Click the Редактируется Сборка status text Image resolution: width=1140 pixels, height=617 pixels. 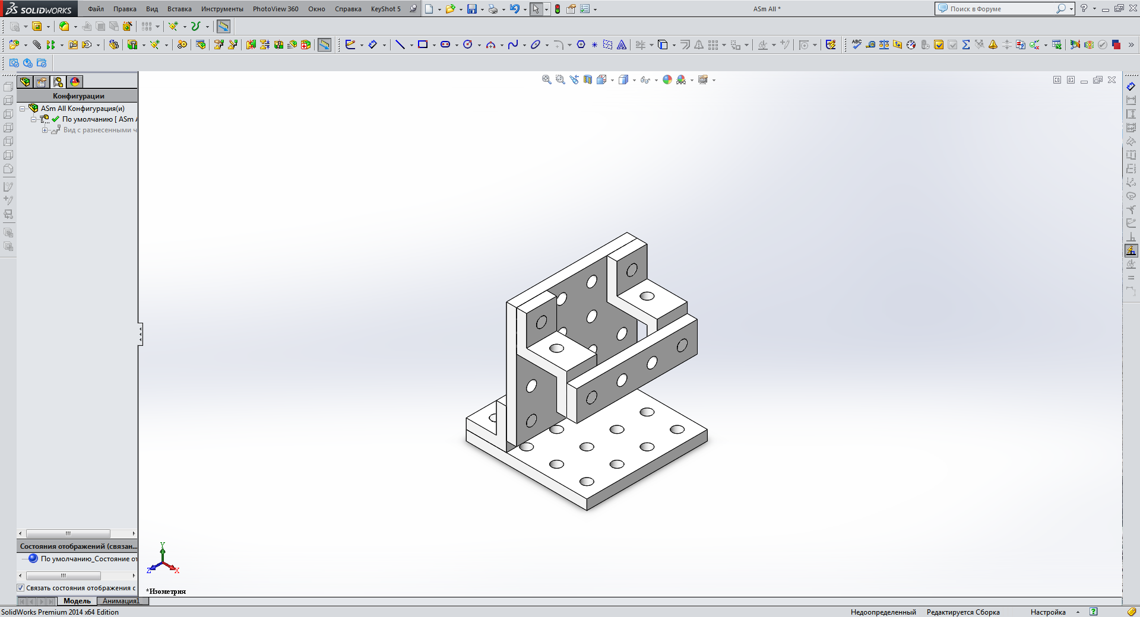pyautogui.click(x=963, y=612)
